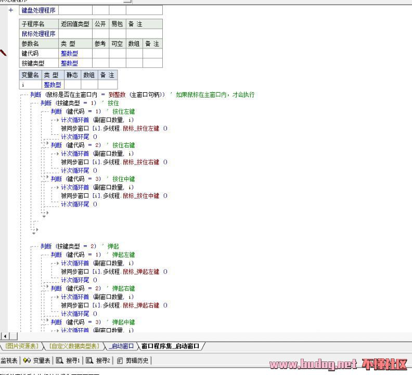
Task: Toggle the 公开 cell for 鼠标处理程序
Action: [100, 34]
